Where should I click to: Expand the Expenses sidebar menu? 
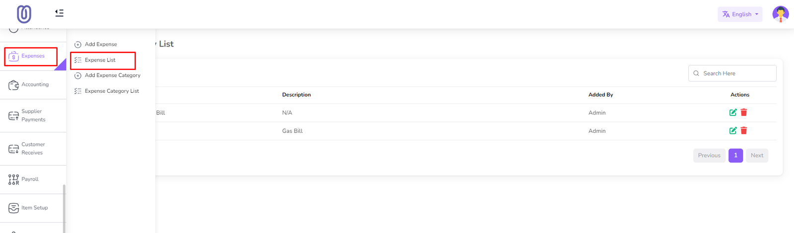[x=31, y=56]
